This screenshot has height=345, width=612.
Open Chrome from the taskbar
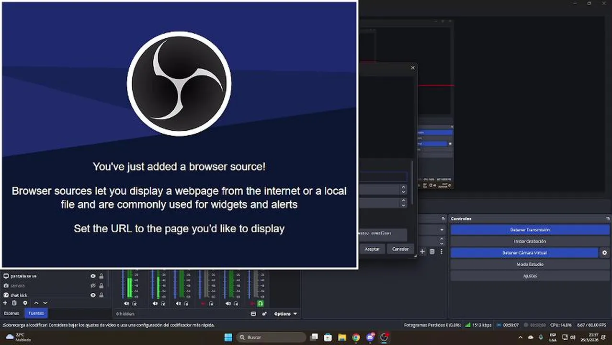(x=356, y=337)
